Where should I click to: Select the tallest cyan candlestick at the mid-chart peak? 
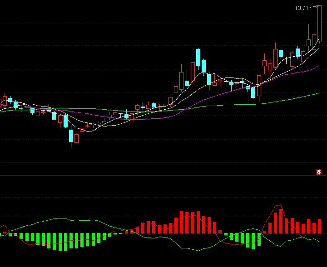pyautogui.click(x=198, y=58)
